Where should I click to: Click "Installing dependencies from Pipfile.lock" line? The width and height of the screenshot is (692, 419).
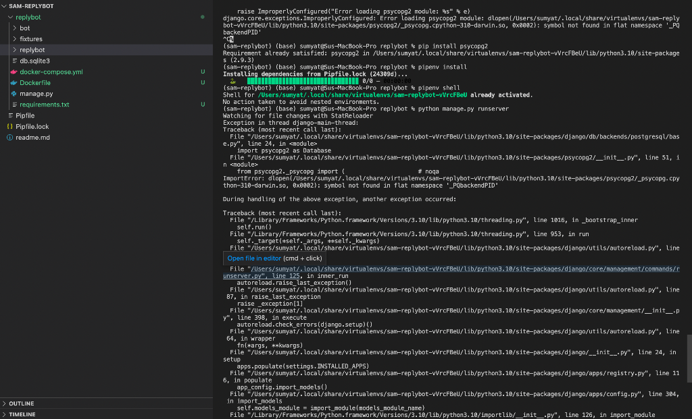click(315, 74)
